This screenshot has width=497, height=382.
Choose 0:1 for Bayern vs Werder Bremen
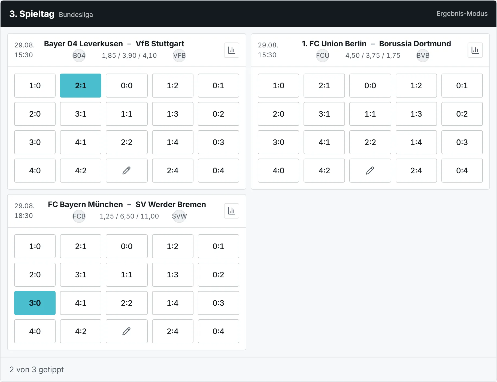[218, 246]
